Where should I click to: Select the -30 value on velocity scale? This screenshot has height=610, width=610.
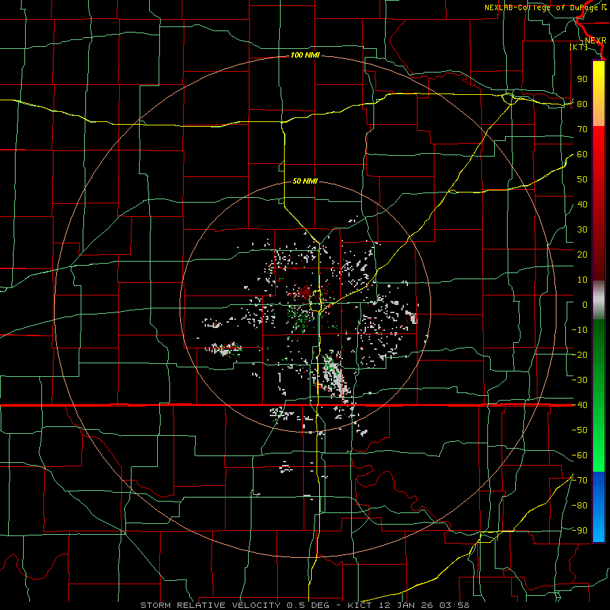point(579,380)
